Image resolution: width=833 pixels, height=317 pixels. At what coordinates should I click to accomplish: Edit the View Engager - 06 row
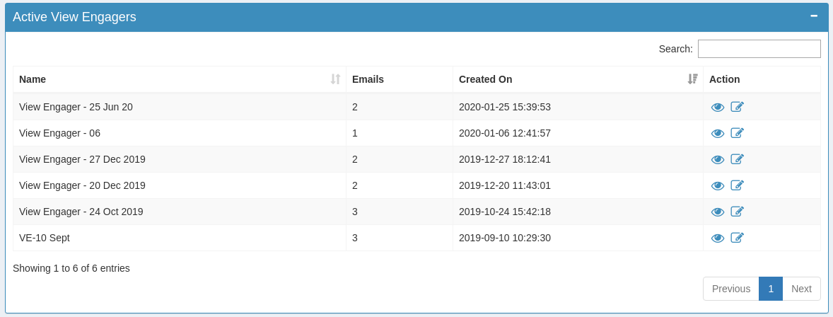737,133
